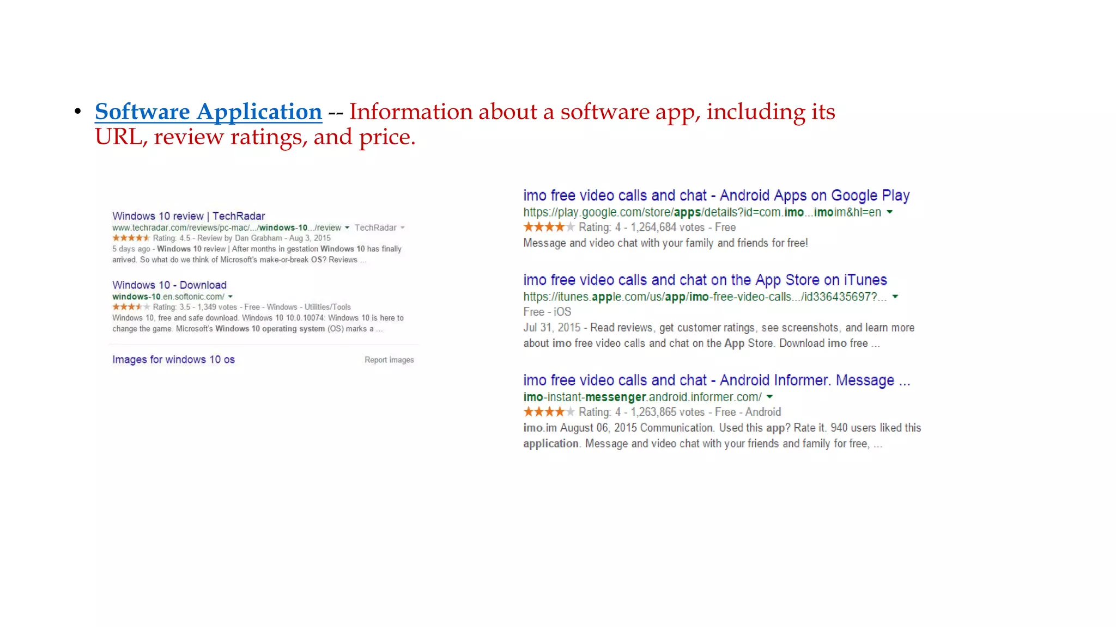Expand dropdown arrow after techradar.com URL
The height and width of the screenshot is (627, 1116).
[347, 228]
